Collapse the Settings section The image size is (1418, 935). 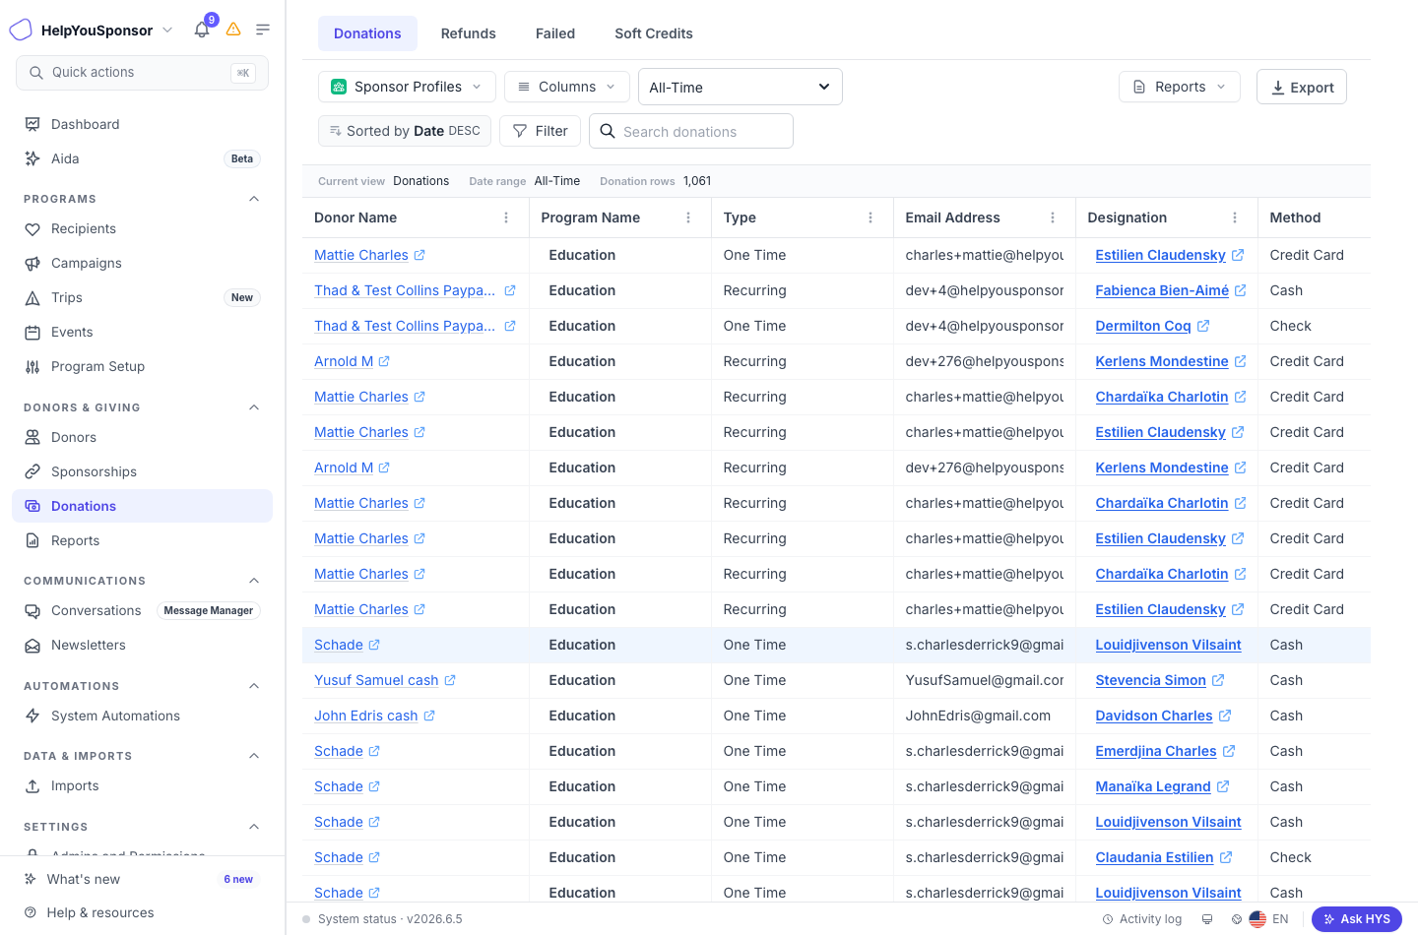point(254,827)
